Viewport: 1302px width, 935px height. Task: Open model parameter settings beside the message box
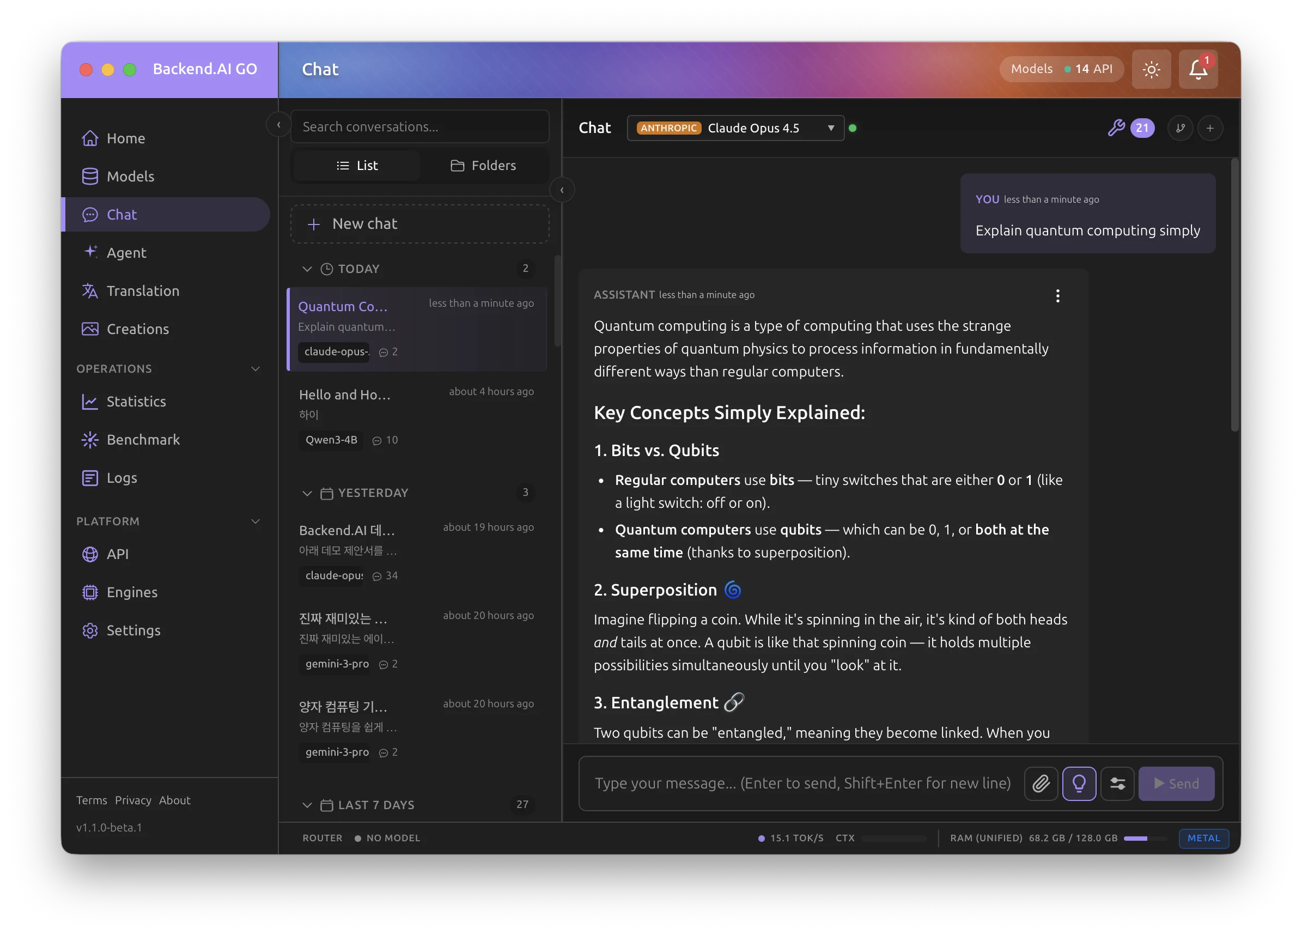[x=1118, y=783]
